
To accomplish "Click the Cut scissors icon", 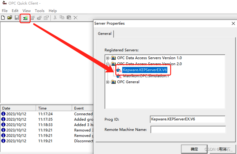I will point(55,17).
